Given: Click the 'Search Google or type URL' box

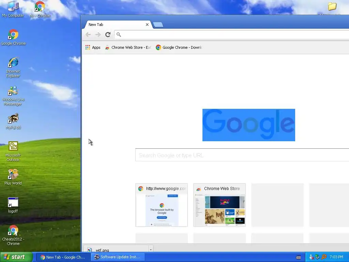Looking at the screenshot, I should 242,155.
